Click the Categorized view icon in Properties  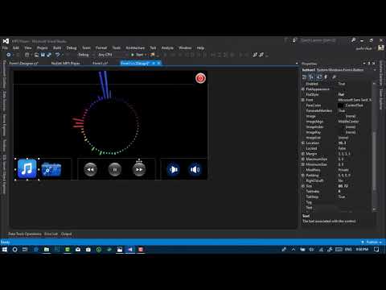tap(304, 77)
